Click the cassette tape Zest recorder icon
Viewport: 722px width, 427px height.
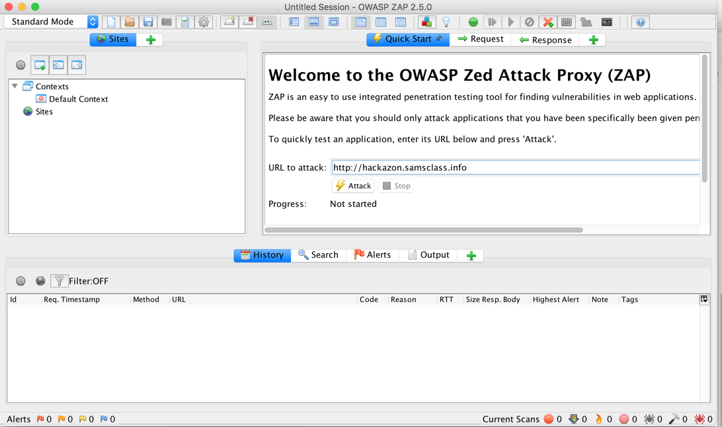coord(607,22)
